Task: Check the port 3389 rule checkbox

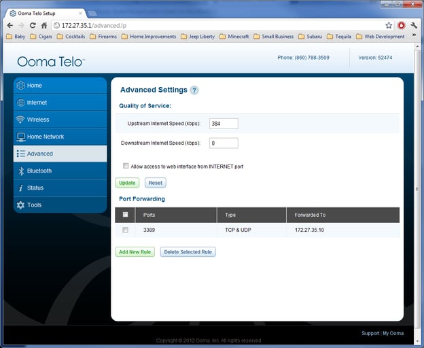Action: [x=125, y=230]
